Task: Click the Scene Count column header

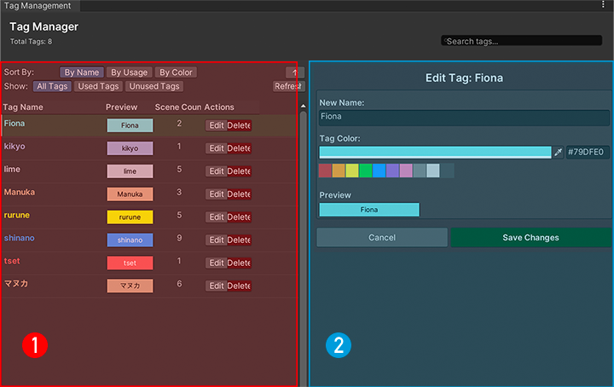Action: pos(177,107)
